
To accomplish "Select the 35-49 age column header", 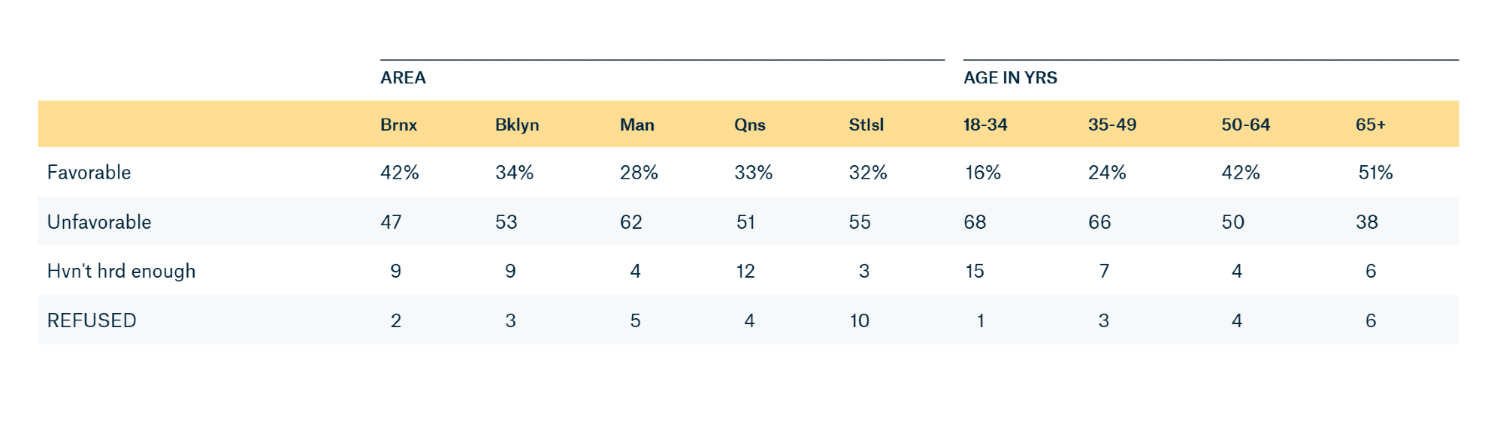I will [1112, 125].
